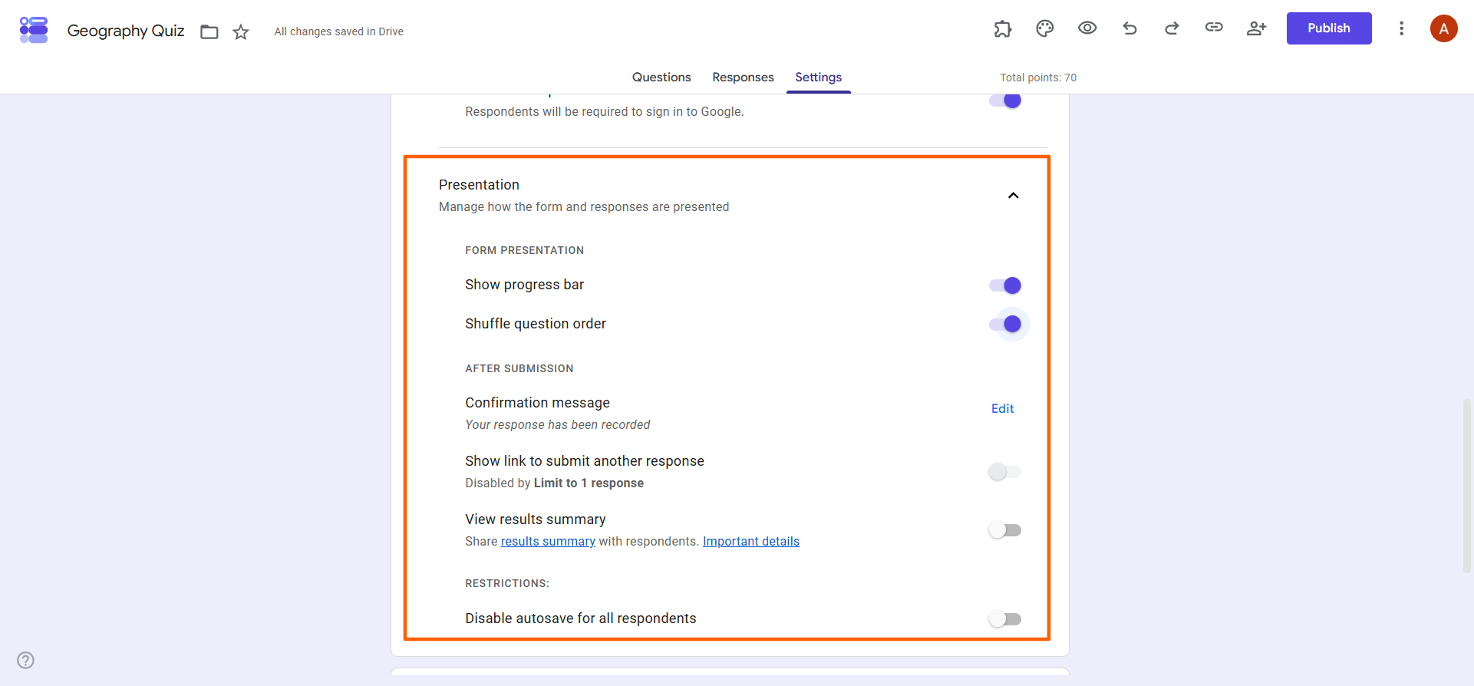
Task: Open the Important details link
Action: pyautogui.click(x=751, y=542)
